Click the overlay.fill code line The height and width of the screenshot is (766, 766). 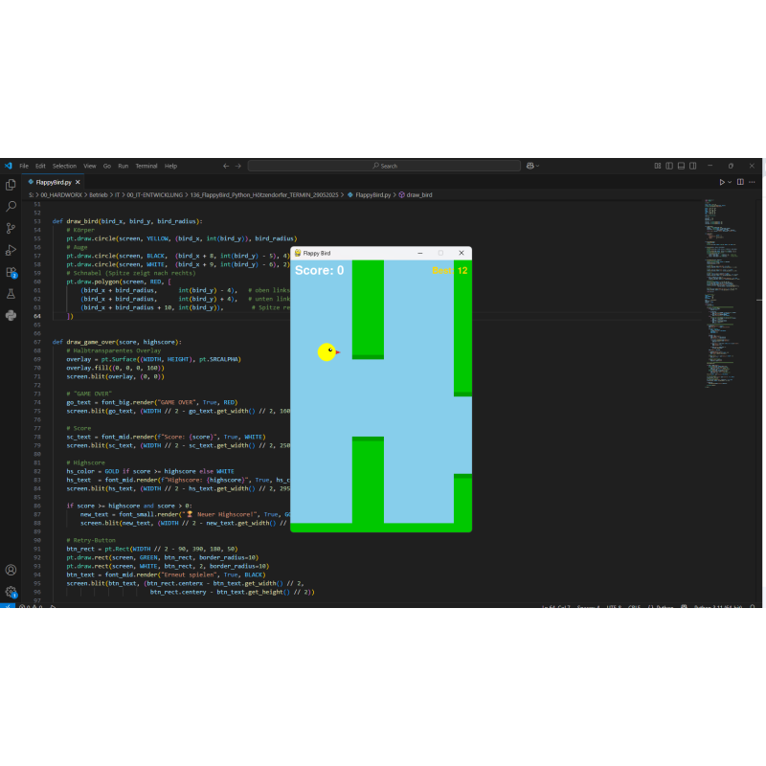(x=115, y=368)
